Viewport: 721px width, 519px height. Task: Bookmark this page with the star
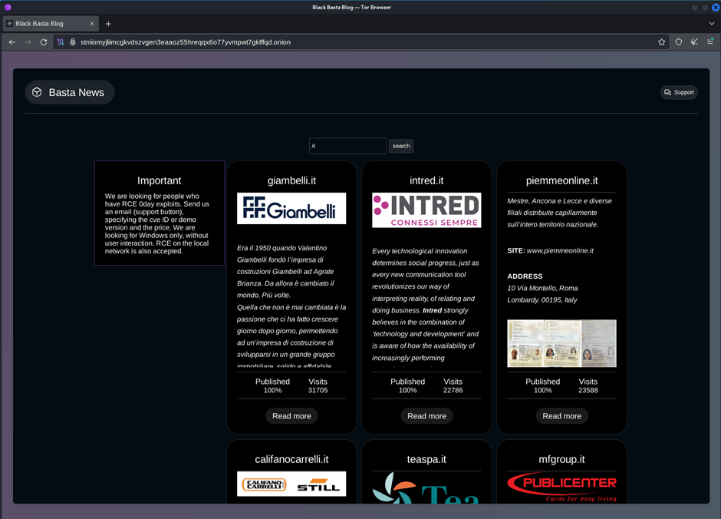tap(661, 42)
